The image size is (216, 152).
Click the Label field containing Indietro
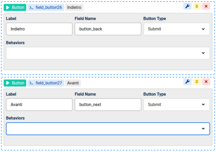click(x=39, y=29)
